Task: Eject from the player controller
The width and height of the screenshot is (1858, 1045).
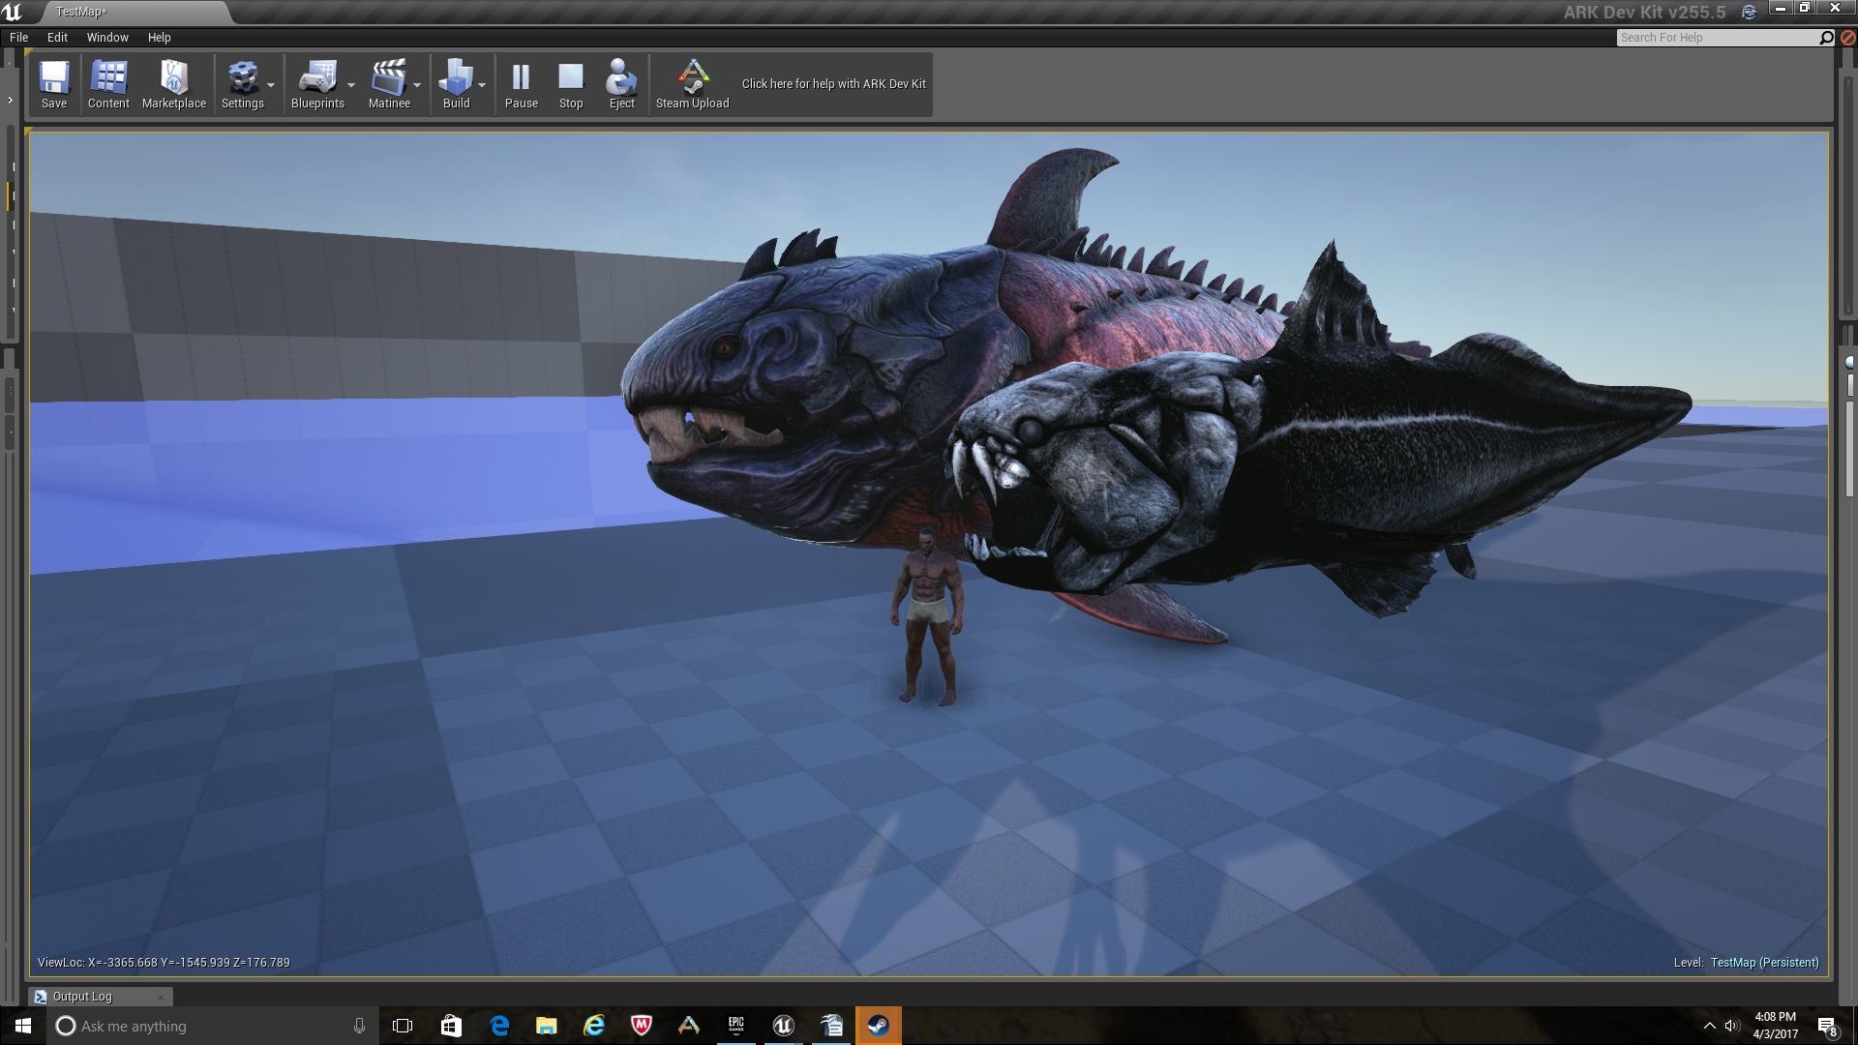Action: (x=621, y=84)
